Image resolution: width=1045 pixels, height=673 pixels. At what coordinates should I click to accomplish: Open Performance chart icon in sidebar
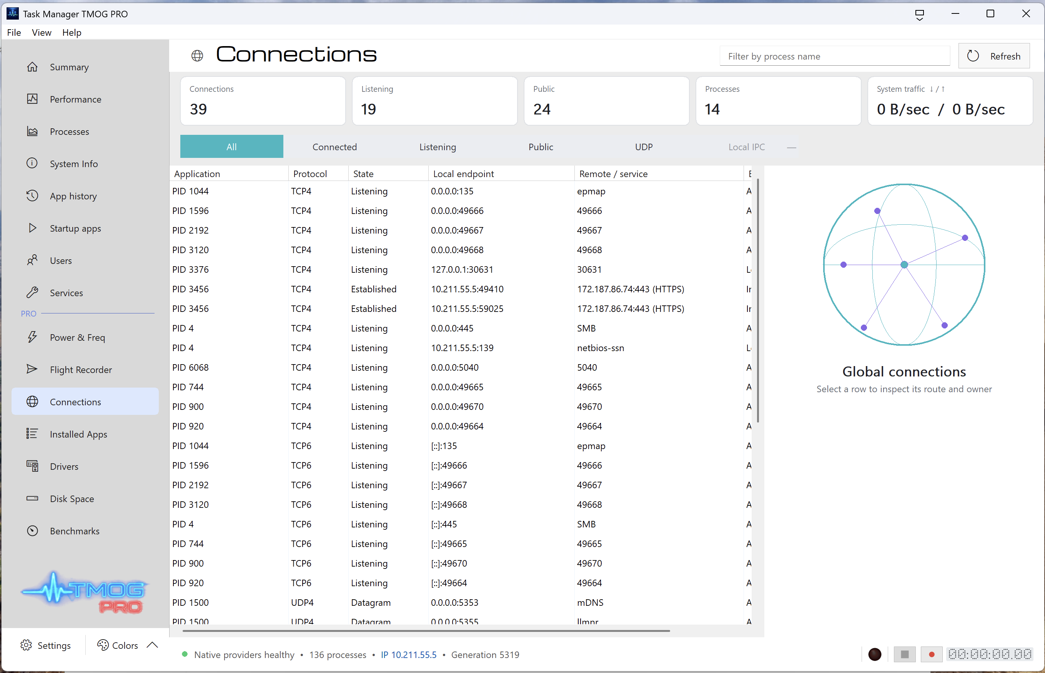[32, 99]
